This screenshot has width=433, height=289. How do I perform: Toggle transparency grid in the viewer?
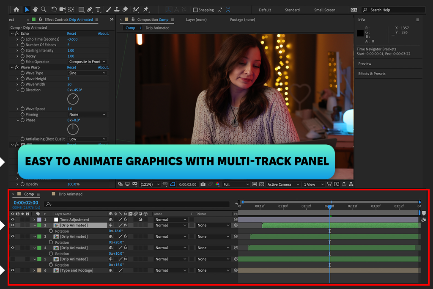261,184
